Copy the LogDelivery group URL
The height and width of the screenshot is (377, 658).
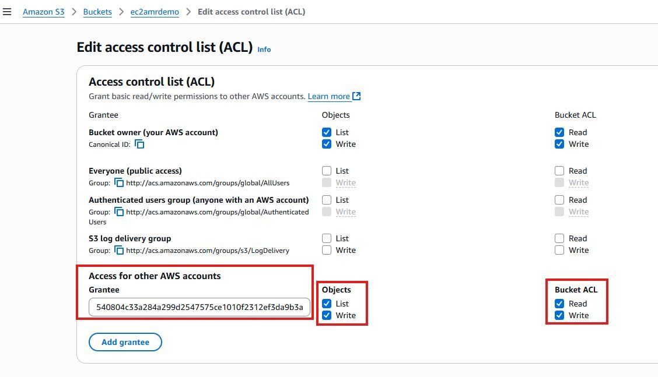point(119,250)
